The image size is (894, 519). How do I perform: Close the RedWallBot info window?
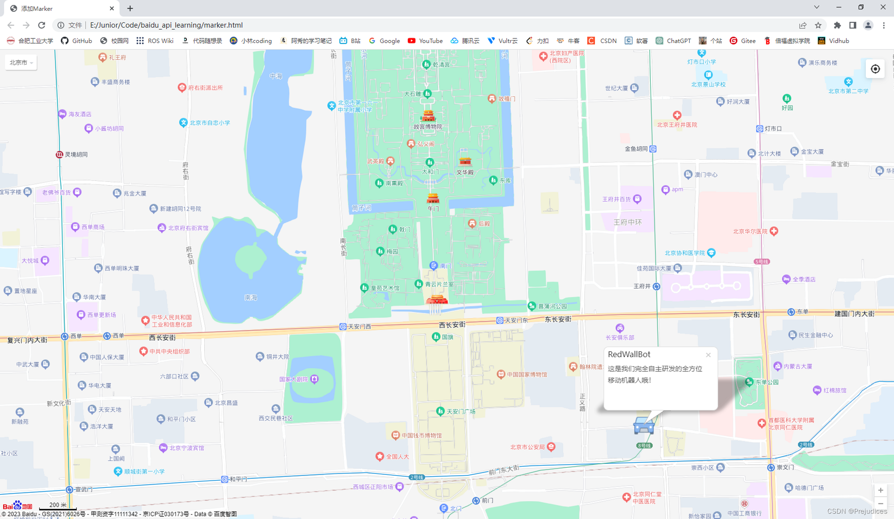[x=708, y=355]
